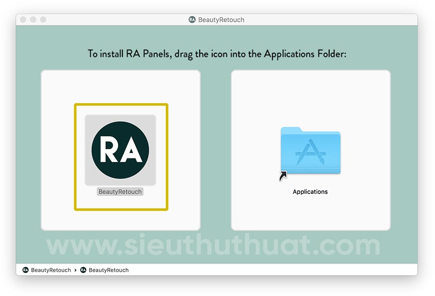Minimize the BeautyRetouch window
The height and width of the screenshot is (296, 435).
coord(33,19)
